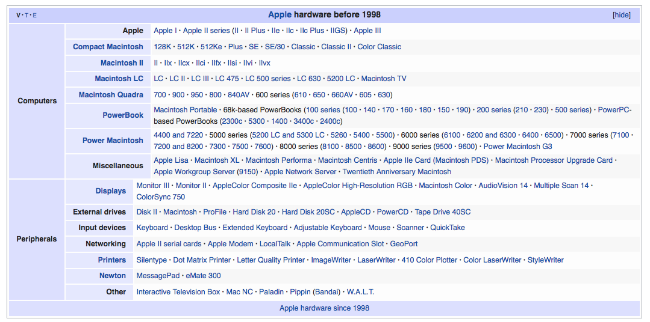The height and width of the screenshot is (322, 650).
Task: Open the Macintosh Quadra row heading link
Action: pyautogui.click(x=111, y=95)
